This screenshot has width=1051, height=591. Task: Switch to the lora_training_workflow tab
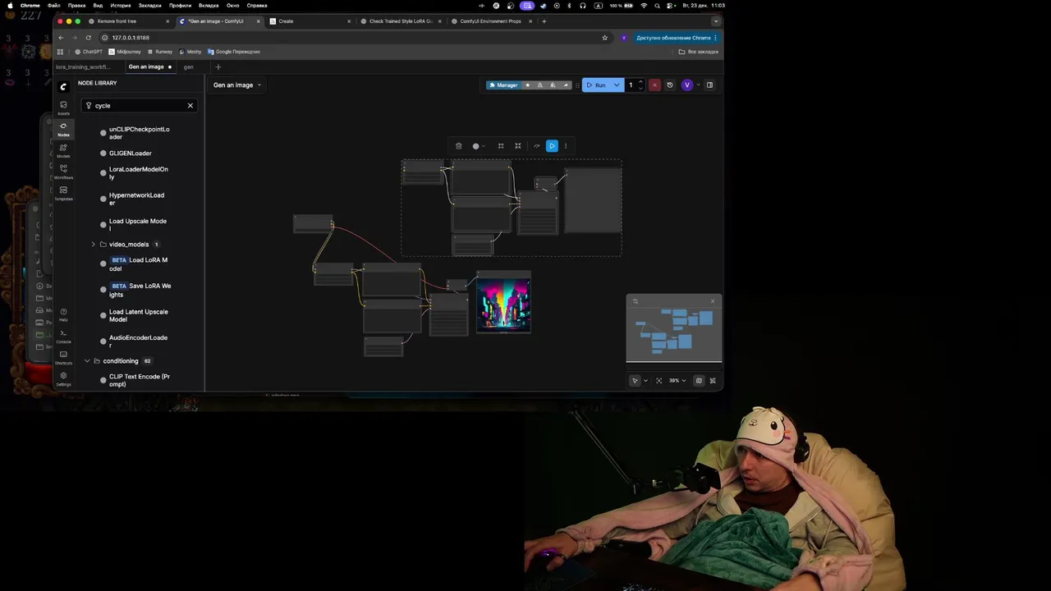tap(83, 67)
